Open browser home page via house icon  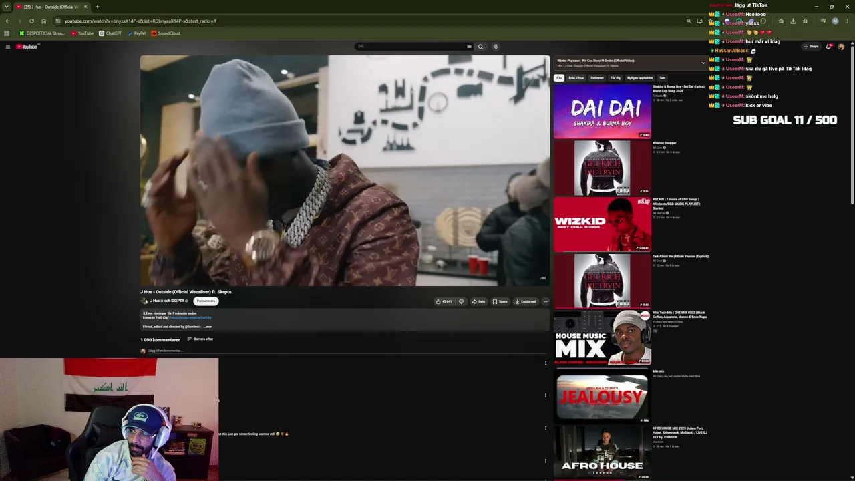pyautogui.click(x=44, y=21)
